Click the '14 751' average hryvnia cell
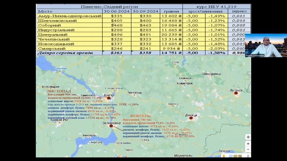 171,53
